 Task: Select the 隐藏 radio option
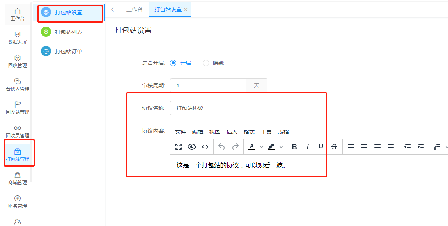click(213, 63)
